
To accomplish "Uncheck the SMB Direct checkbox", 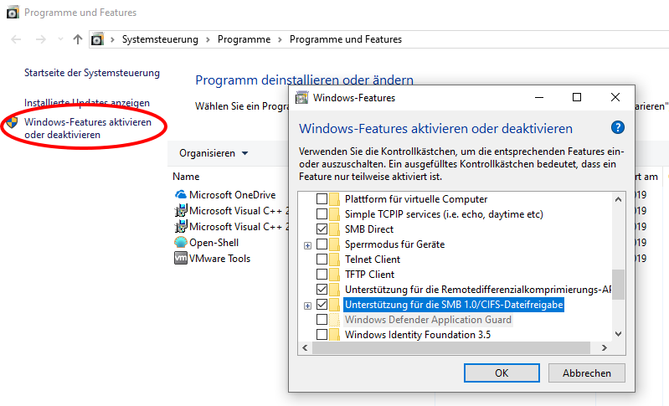I will (322, 229).
